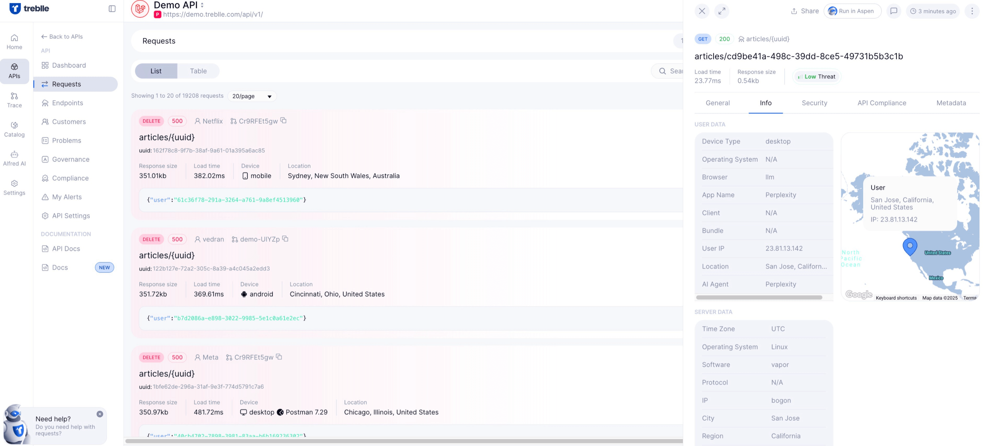Image resolution: width=986 pixels, height=446 pixels.
Task: Expand the Demo API selector arrows
Action: pos(202,5)
